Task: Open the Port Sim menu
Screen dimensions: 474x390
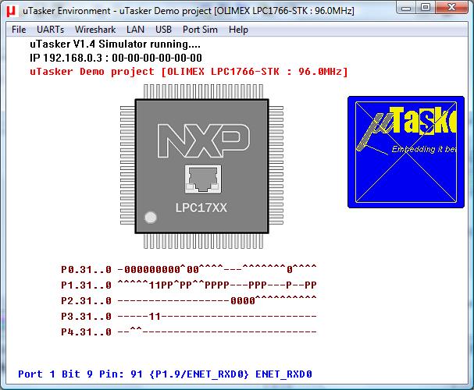Action: pyautogui.click(x=200, y=30)
